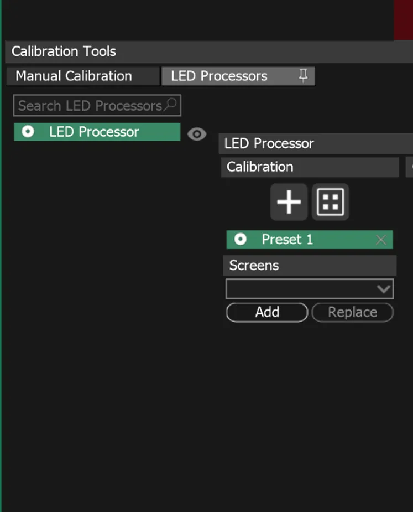Open the Screens dropdown list
The image size is (413, 512).
310,289
